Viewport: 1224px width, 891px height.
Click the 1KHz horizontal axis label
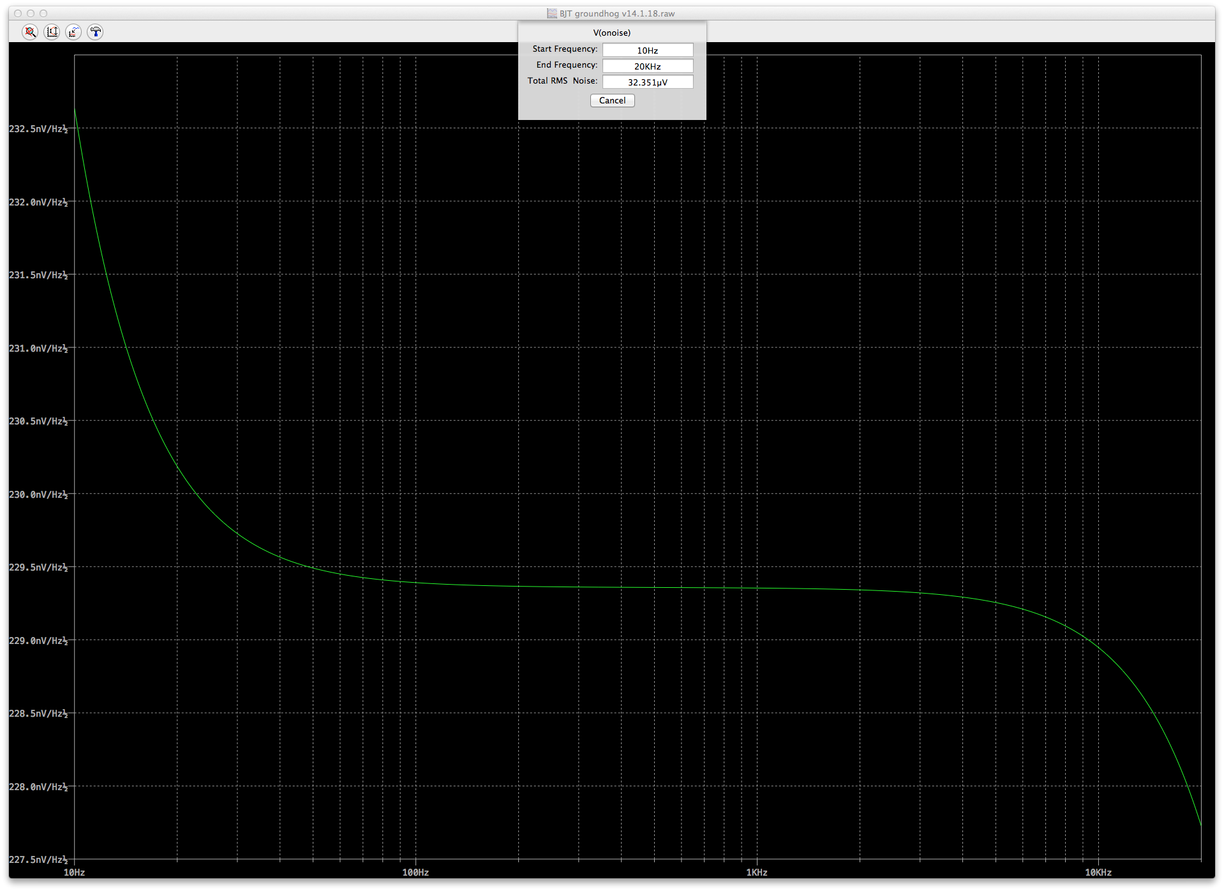coord(757,872)
